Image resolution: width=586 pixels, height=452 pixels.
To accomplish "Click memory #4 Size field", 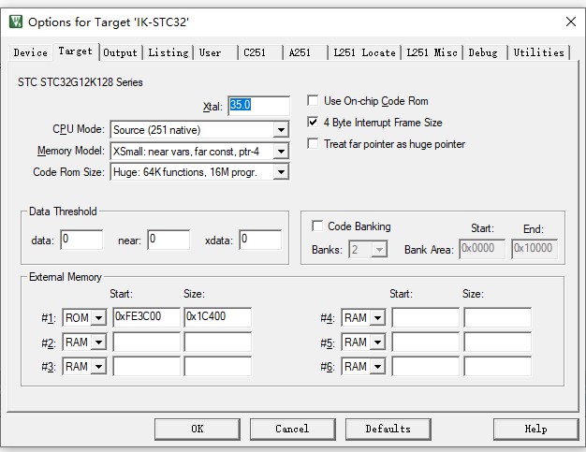I will 497,317.
